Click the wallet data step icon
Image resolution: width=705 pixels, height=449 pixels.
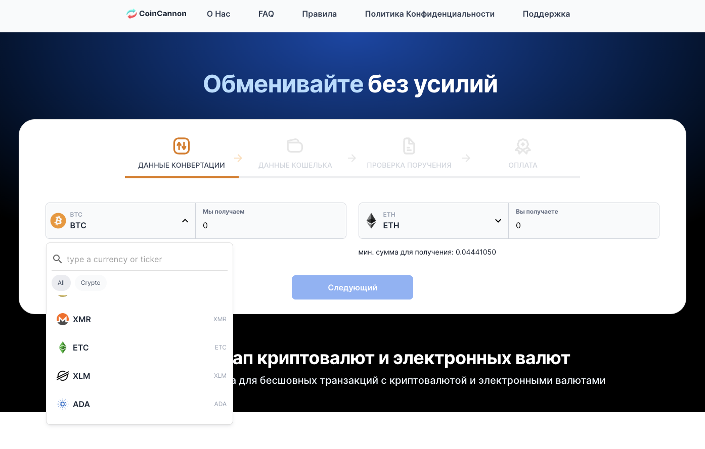(295, 146)
